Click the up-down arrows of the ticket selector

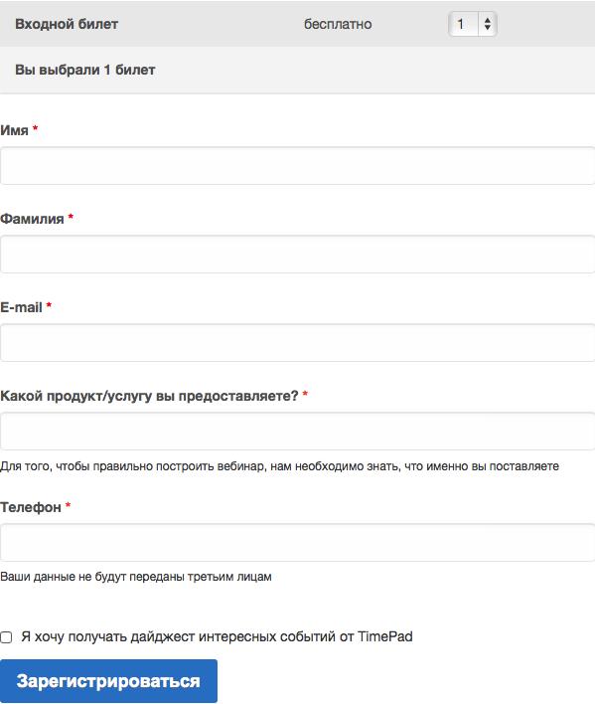(x=488, y=24)
